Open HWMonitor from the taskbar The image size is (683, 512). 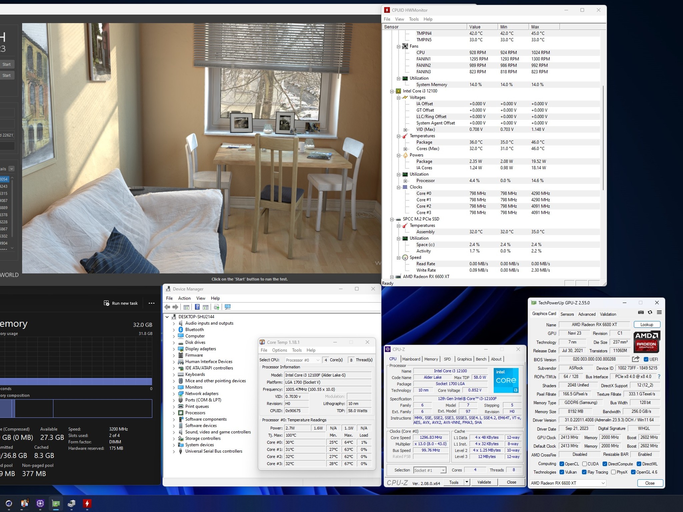tap(87, 503)
